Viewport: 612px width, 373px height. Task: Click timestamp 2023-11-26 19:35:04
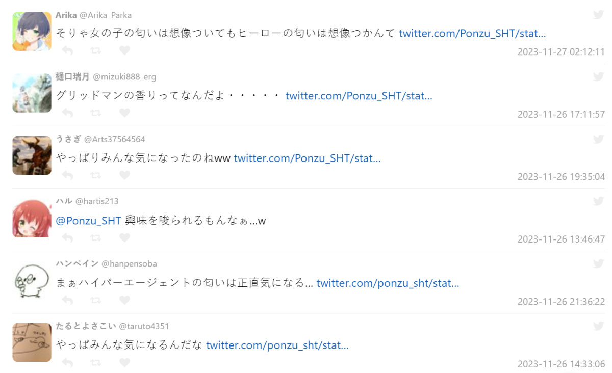pyautogui.click(x=561, y=177)
